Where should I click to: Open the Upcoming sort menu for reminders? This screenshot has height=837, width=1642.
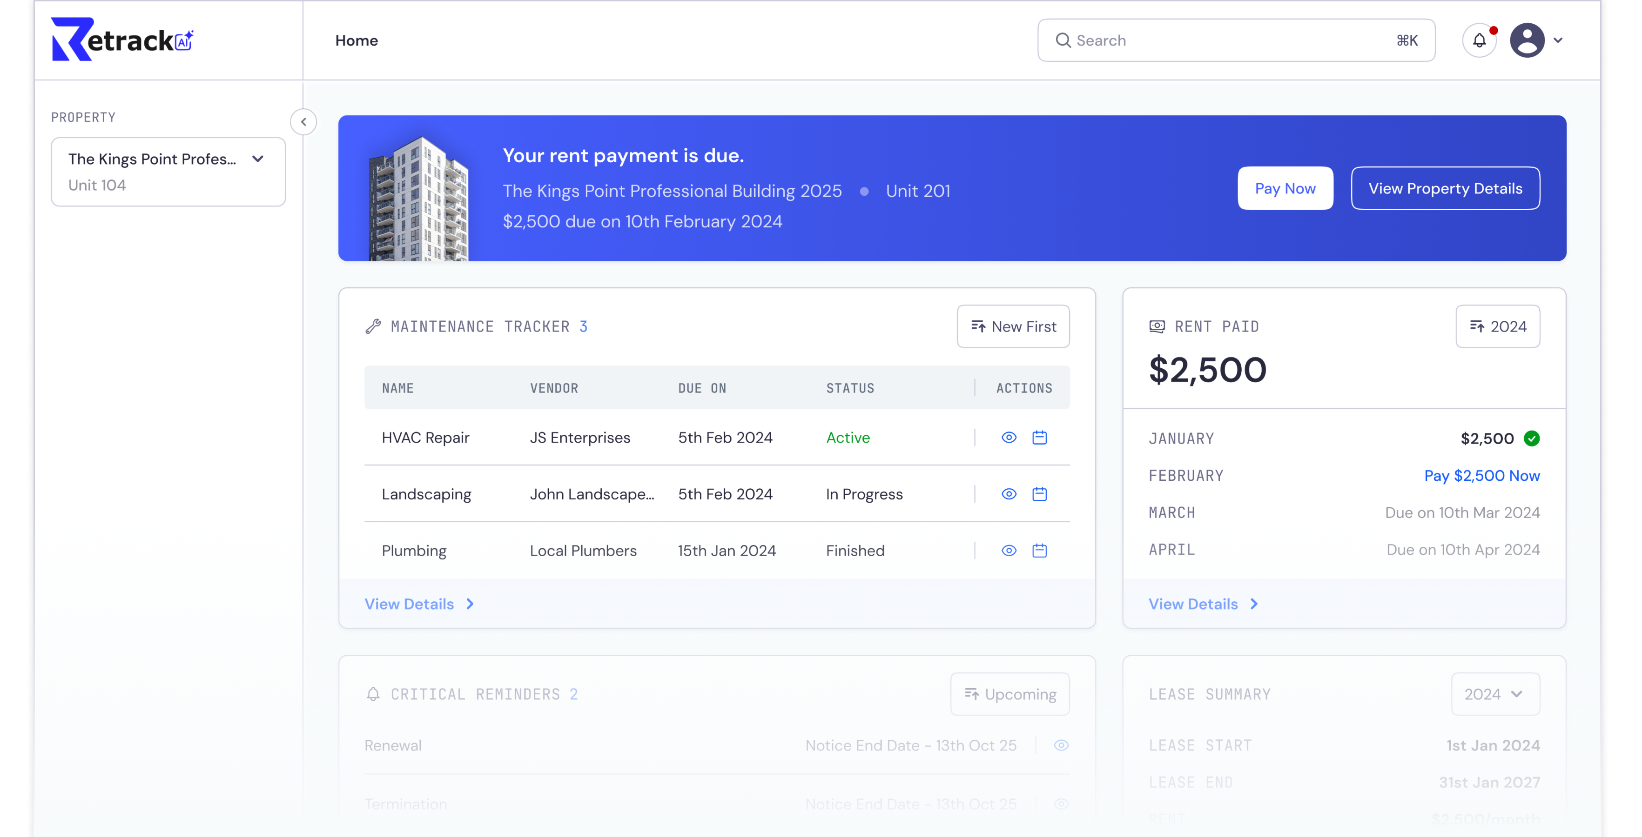(x=1009, y=694)
